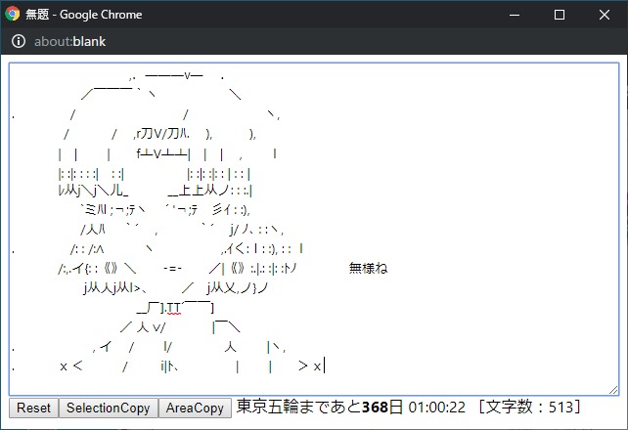Minimize the Chrome popup window
The width and height of the screenshot is (628, 430).
tap(515, 15)
